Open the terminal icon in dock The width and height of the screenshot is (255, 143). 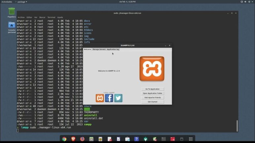point(164,139)
